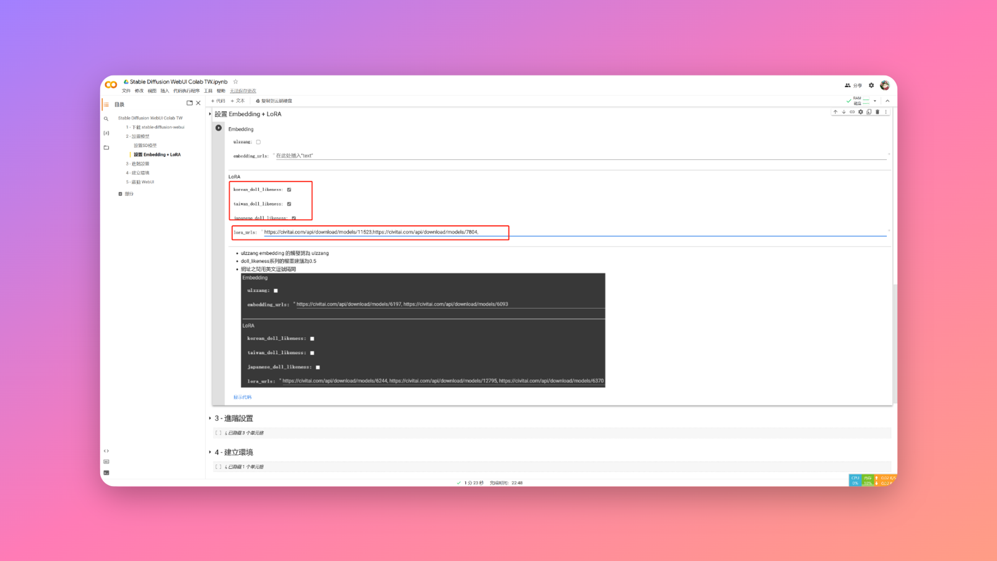The image size is (997, 561).
Task: Run the Embedding + LoRA cell
Action: click(x=218, y=128)
